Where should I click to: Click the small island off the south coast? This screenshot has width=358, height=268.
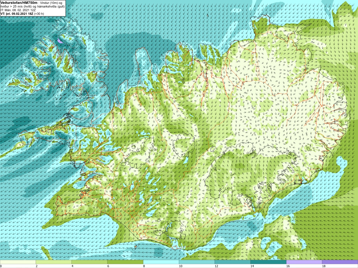[x=136, y=247]
